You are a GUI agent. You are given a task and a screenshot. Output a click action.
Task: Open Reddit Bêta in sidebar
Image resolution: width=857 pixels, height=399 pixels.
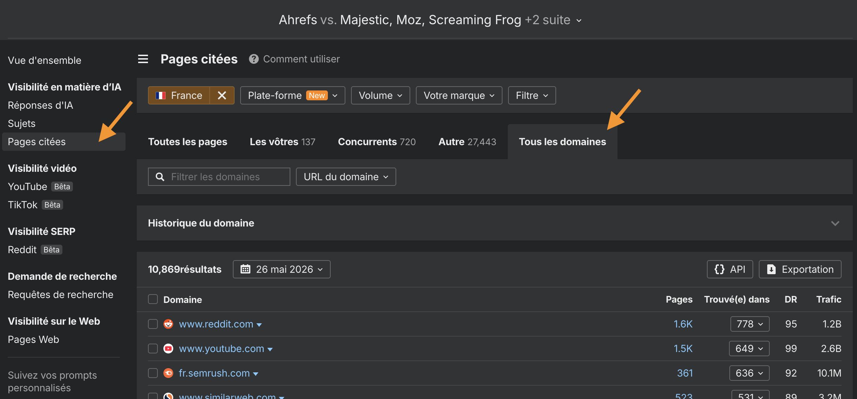pyautogui.click(x=35, y=250)
